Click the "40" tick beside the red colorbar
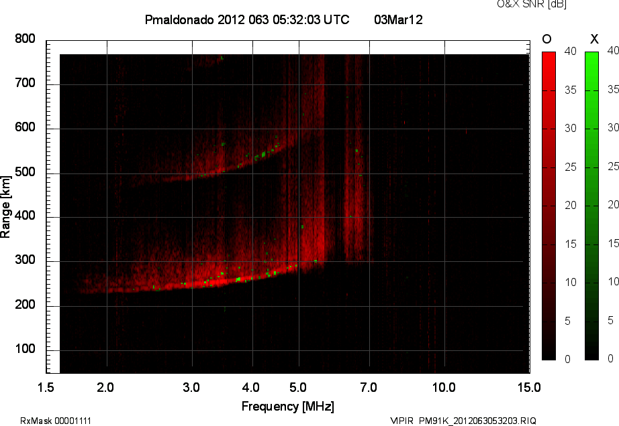 point(571,51)
